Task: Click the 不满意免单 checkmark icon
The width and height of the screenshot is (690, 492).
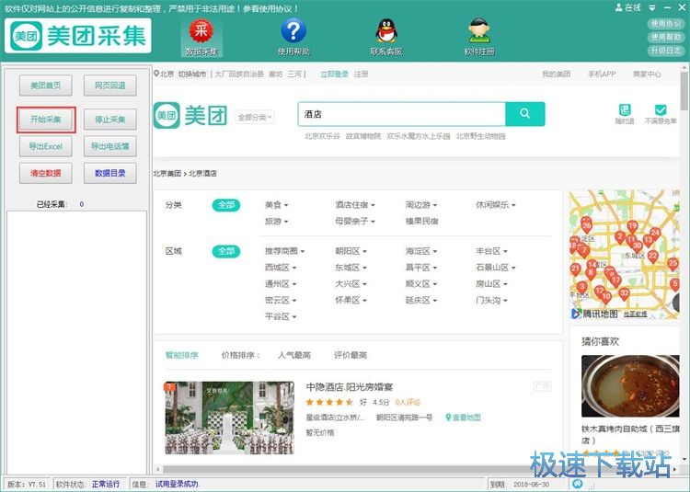Action: tap(661, 110)
